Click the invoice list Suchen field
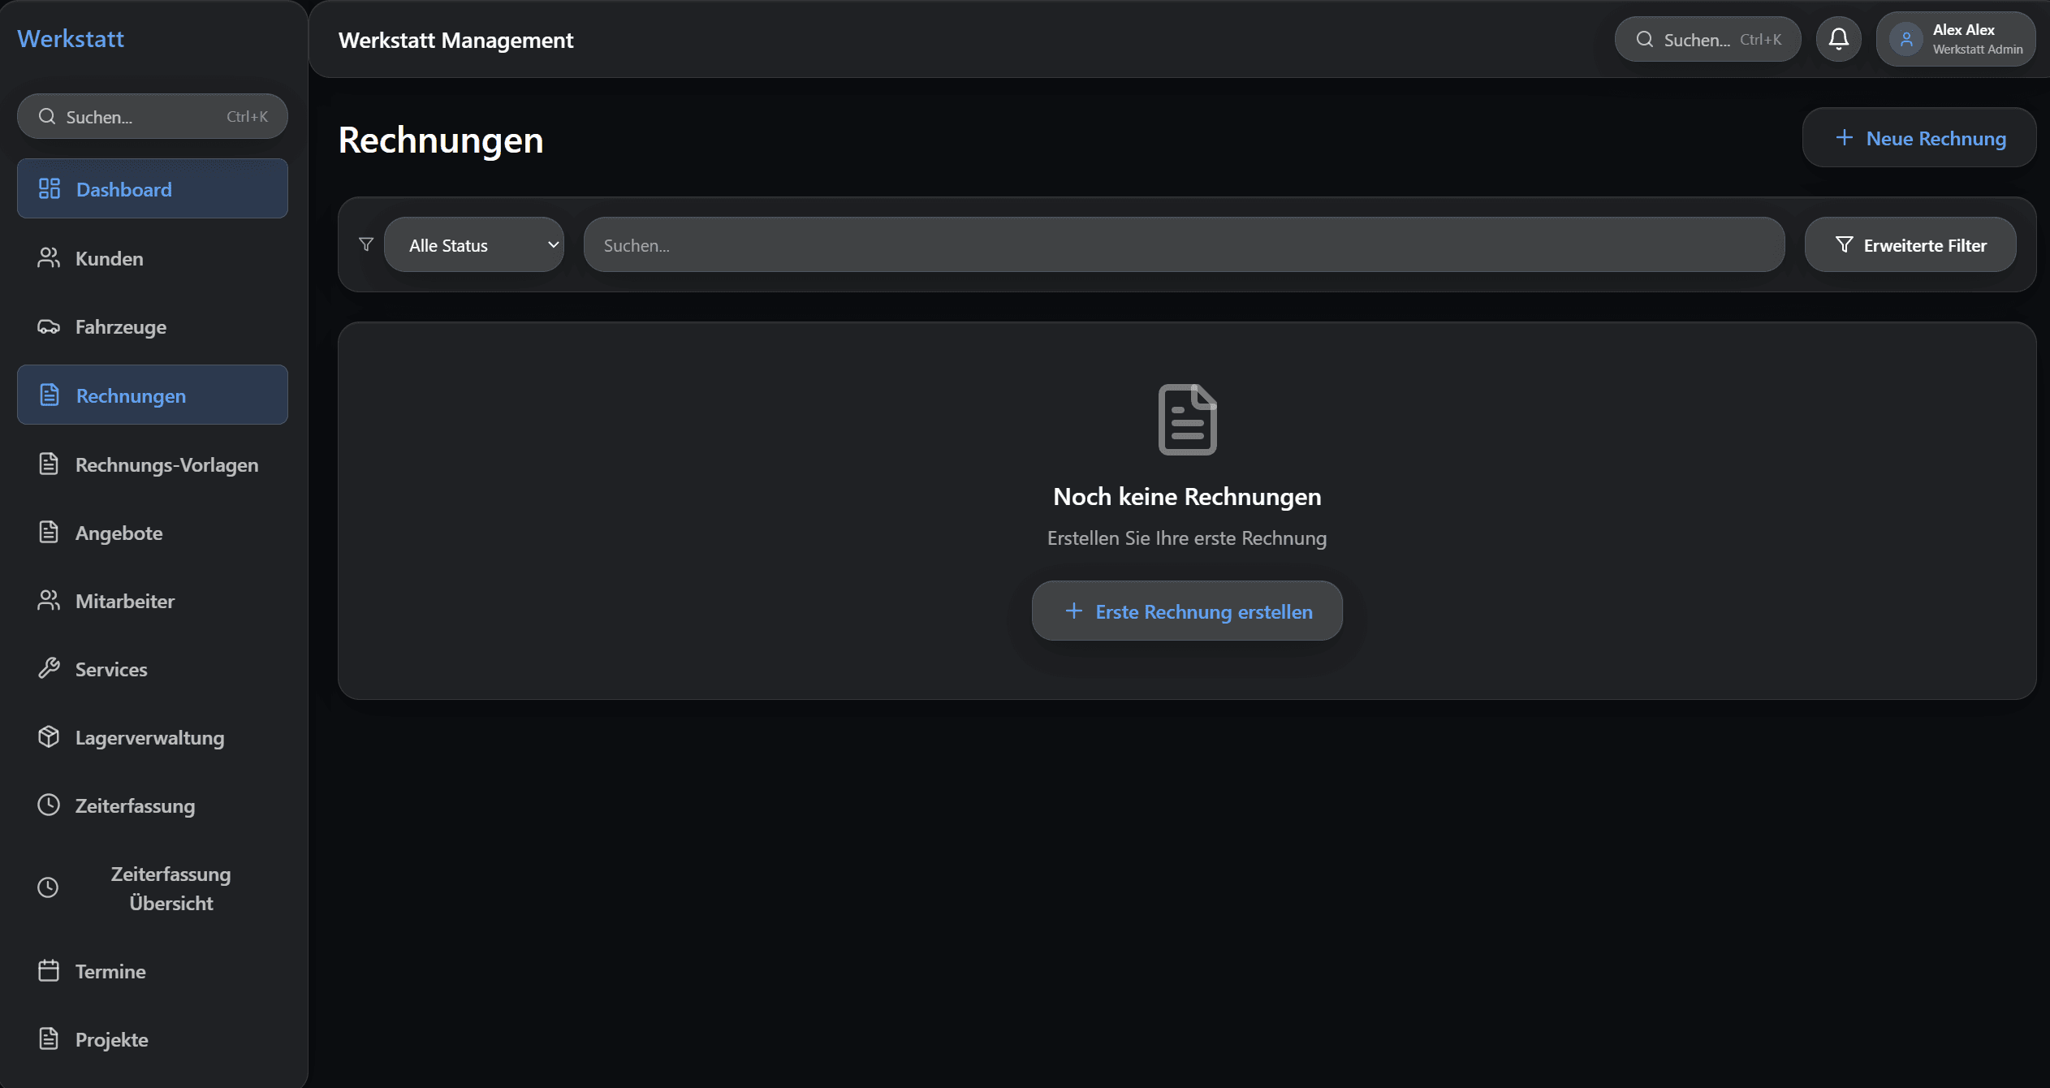The image size is (2050, 1088). point(1183,244)
